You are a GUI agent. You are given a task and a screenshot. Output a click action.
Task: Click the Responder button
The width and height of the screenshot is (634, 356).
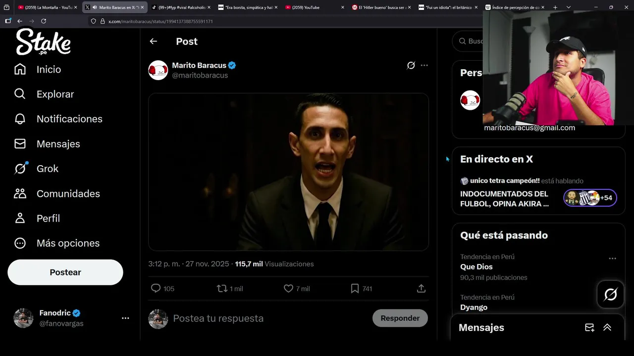click(400, 318)
